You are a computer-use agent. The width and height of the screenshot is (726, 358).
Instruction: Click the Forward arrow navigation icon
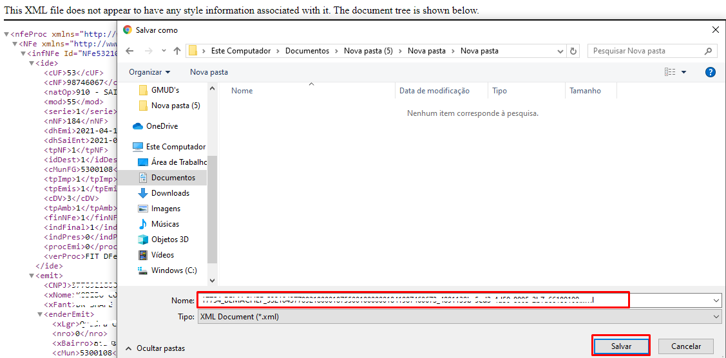pyautogui.click(x=148, y=51)
